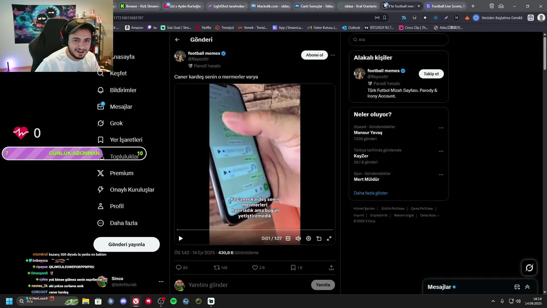
Task: Open more options for Mansur Yavaş trend
Action: tap(441, 128)
